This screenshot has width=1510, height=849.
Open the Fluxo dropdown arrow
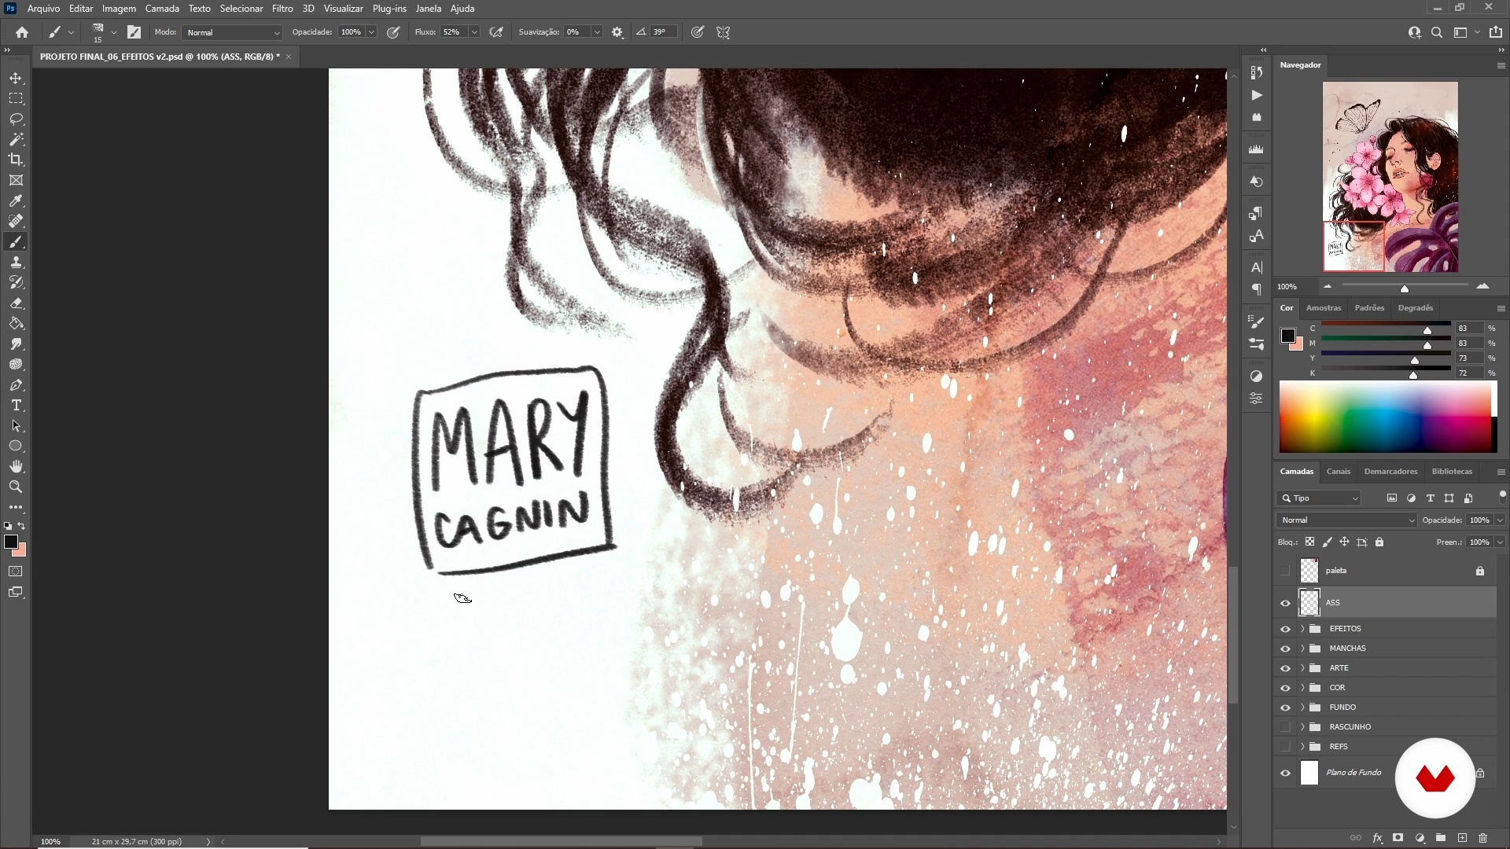tap(474, 32)
